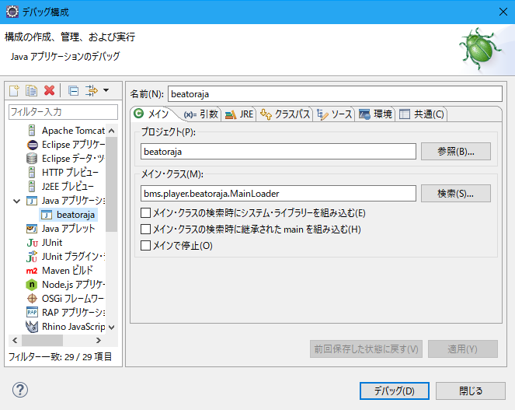Click the RAP アプリケーション icon

(x=32, y=312)
